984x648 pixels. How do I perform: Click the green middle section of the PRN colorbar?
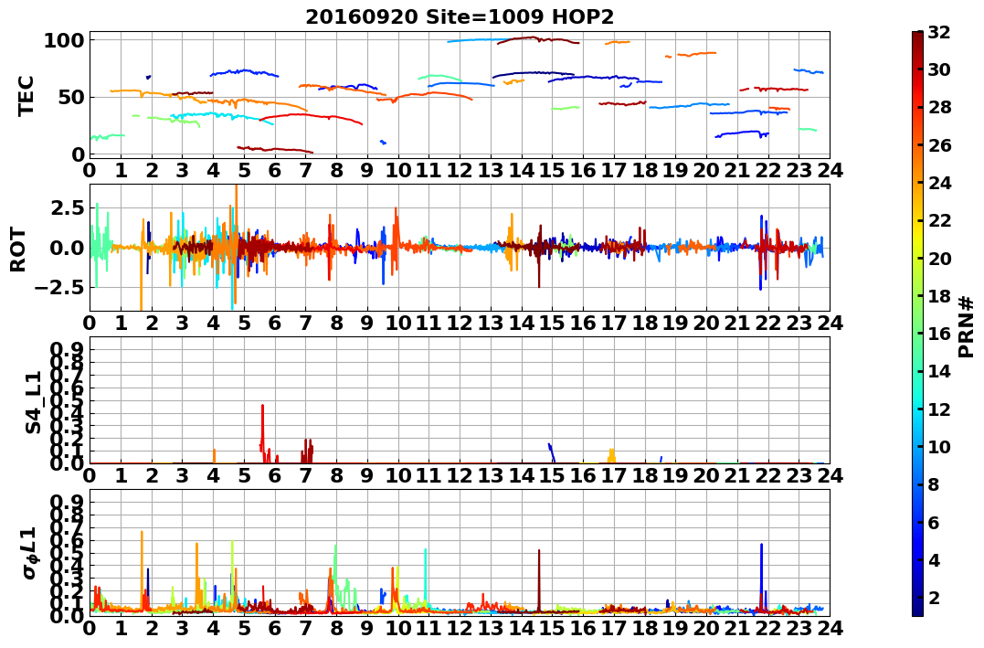click(x=917, y=324)
